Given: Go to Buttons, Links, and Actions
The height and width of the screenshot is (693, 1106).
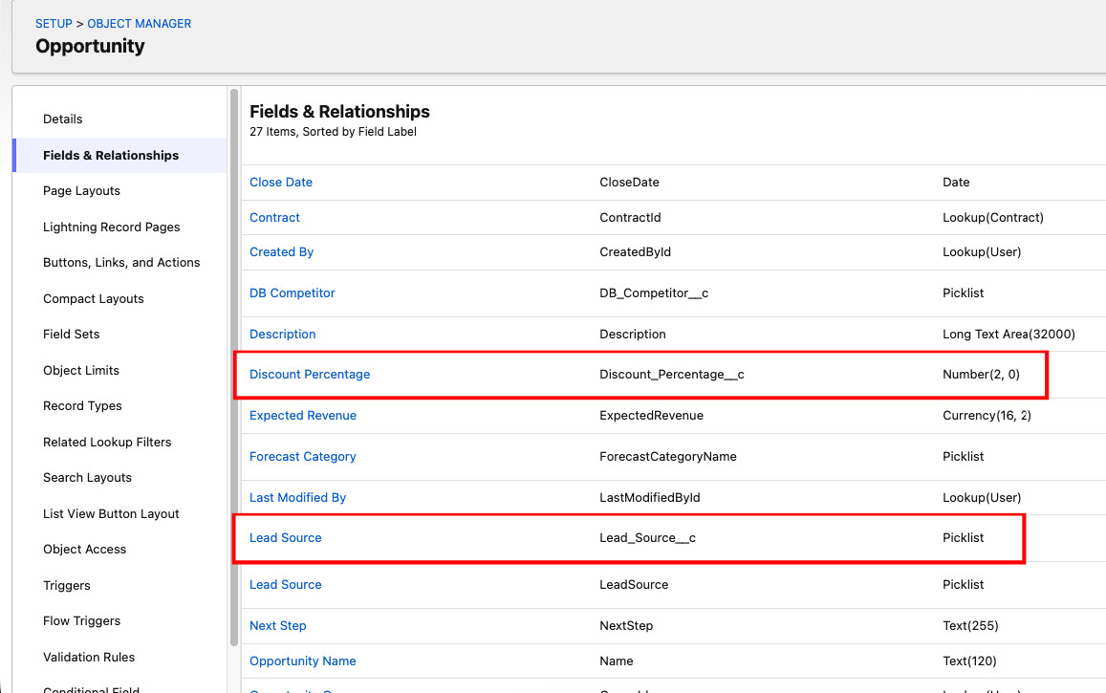Looking at the screenshot, I should (121, 263).
